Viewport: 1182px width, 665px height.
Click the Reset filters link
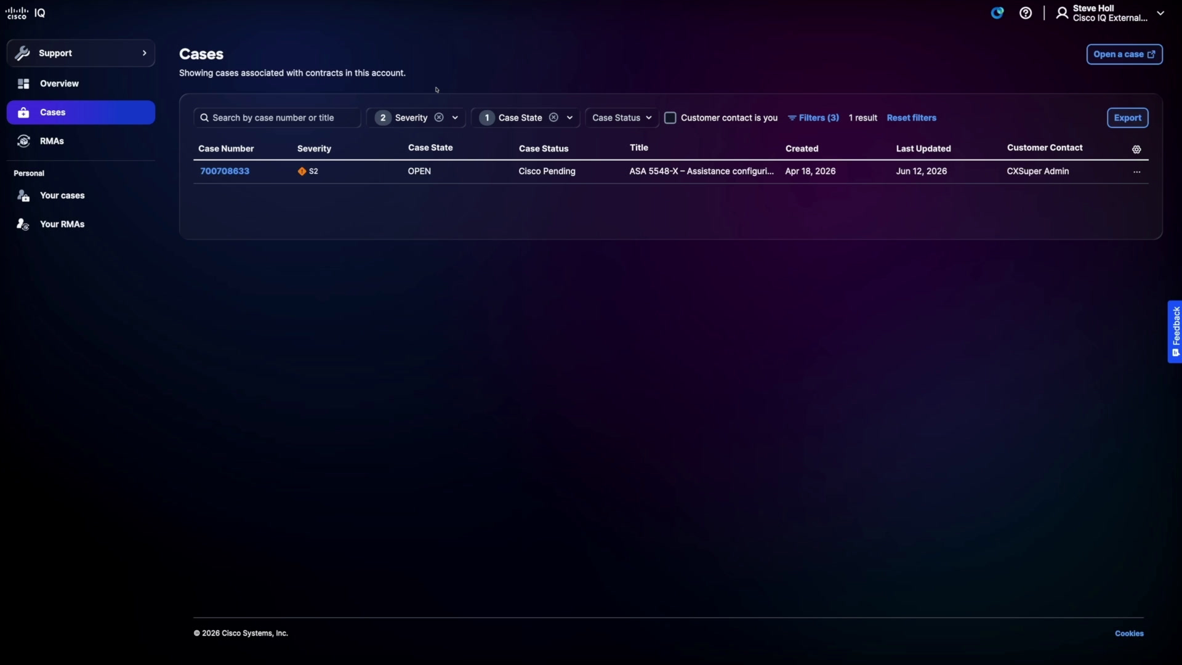(911, 118)
